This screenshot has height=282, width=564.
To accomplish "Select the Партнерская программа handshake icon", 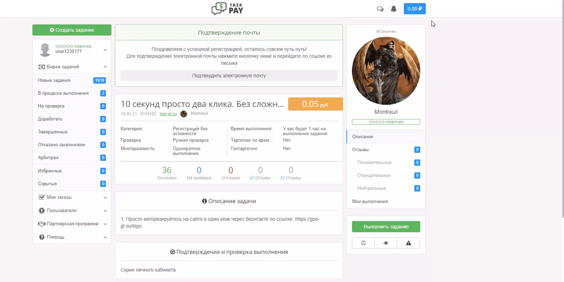I will [42, 224].
